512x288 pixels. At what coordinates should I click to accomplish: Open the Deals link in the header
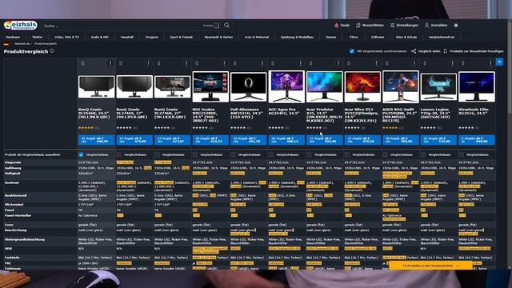pos(342,25)
